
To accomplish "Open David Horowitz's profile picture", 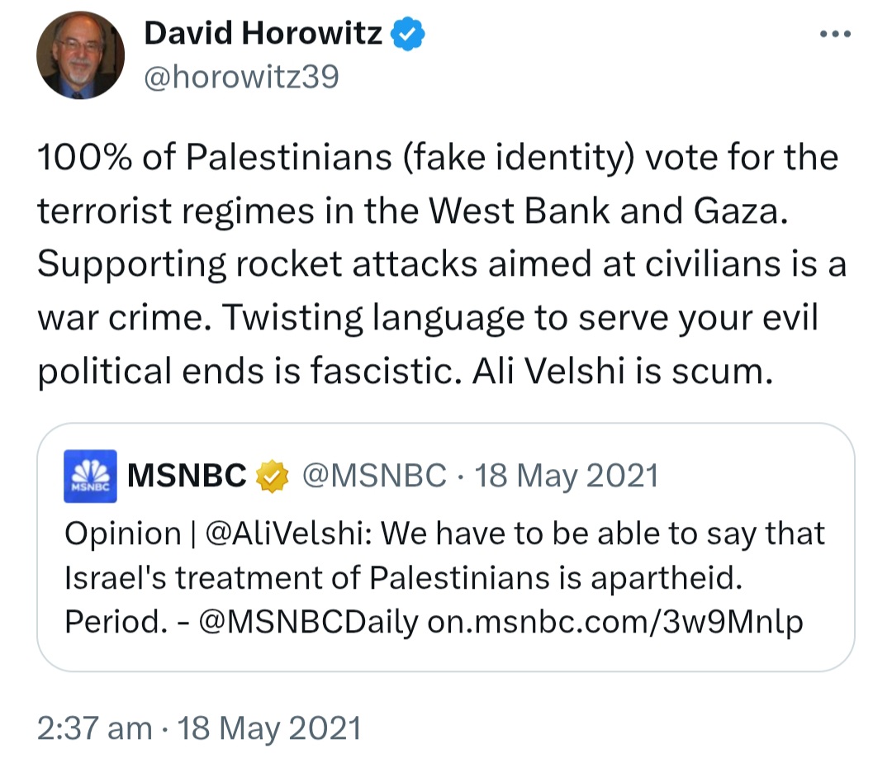I will [80, 55].
